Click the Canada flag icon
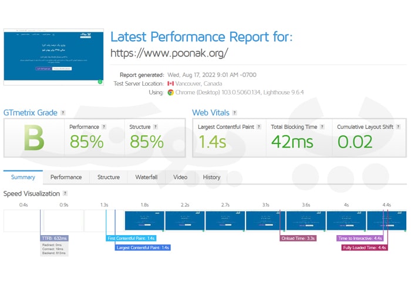 (171, 83)
